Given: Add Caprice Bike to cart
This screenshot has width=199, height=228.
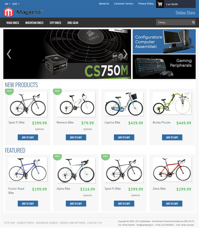Looking at the screenshot, I should tap(124, 137).
